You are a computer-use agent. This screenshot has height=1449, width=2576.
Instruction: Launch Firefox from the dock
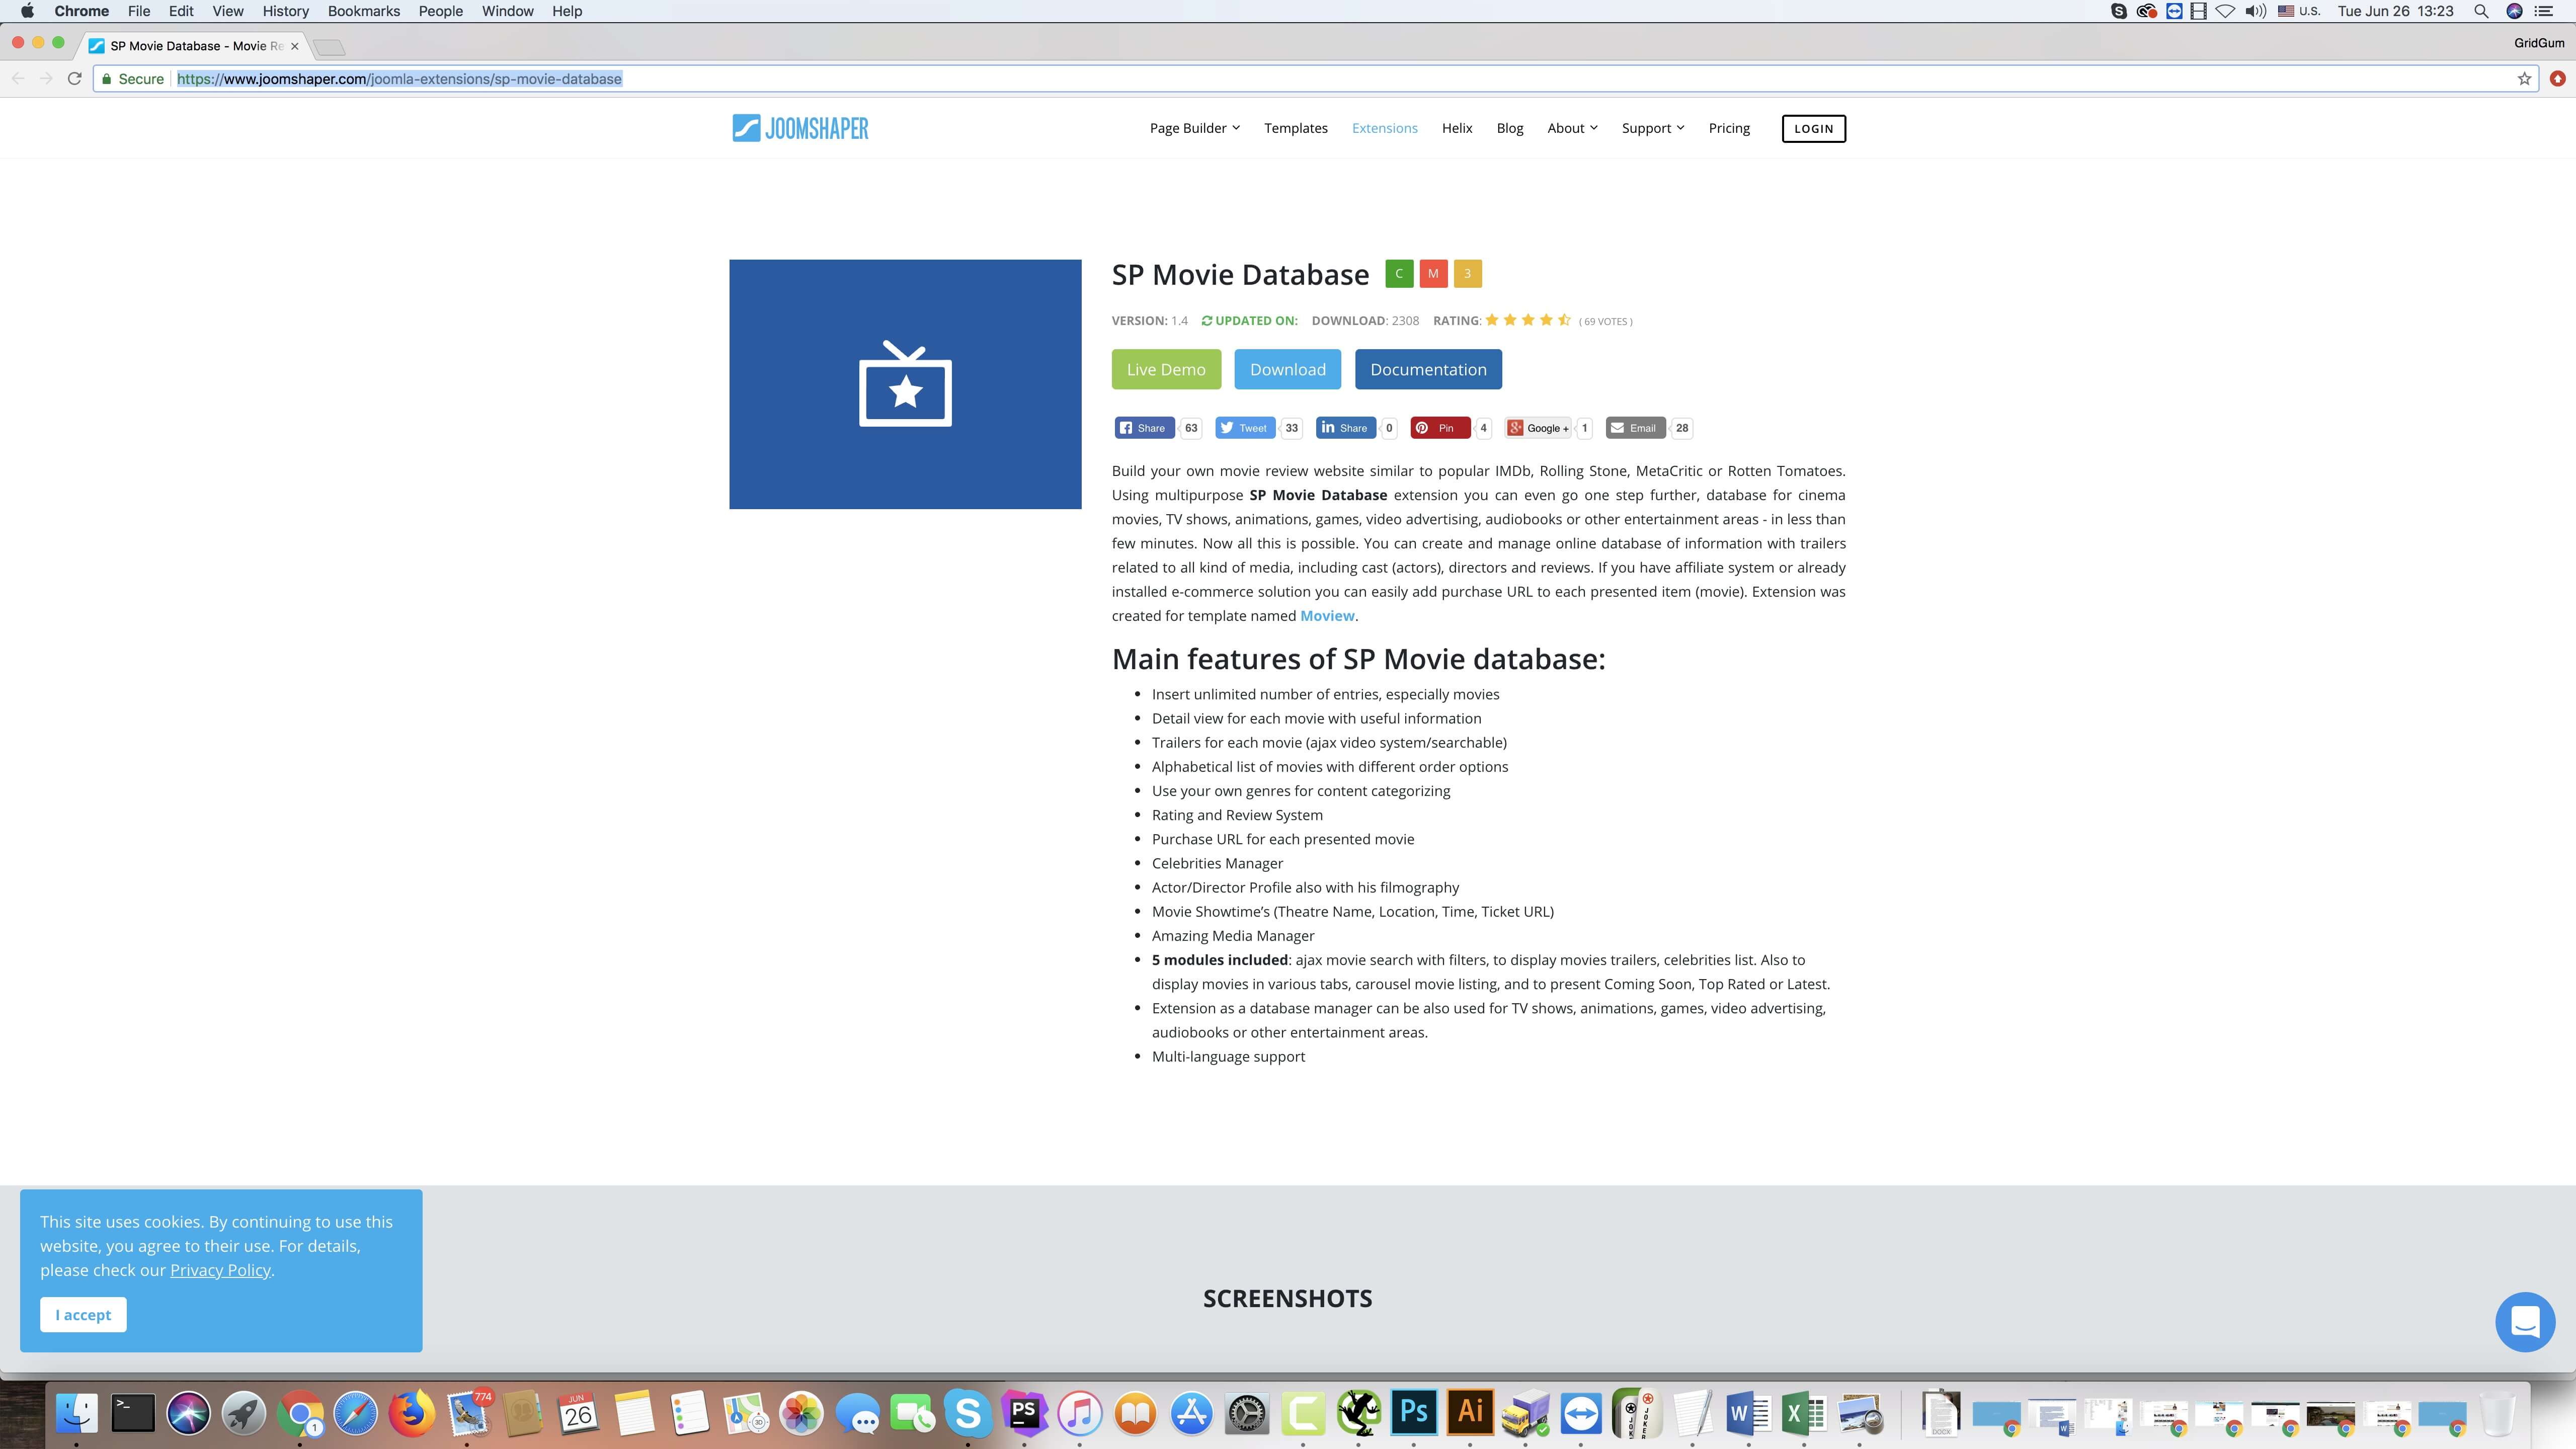[x=412, y=1413]
